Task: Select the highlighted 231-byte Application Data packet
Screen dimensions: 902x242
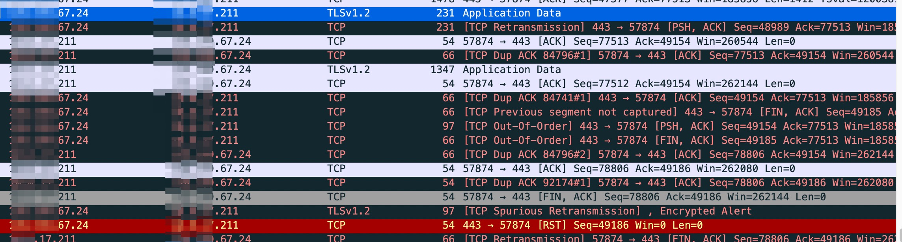Action: pos(511,13)
